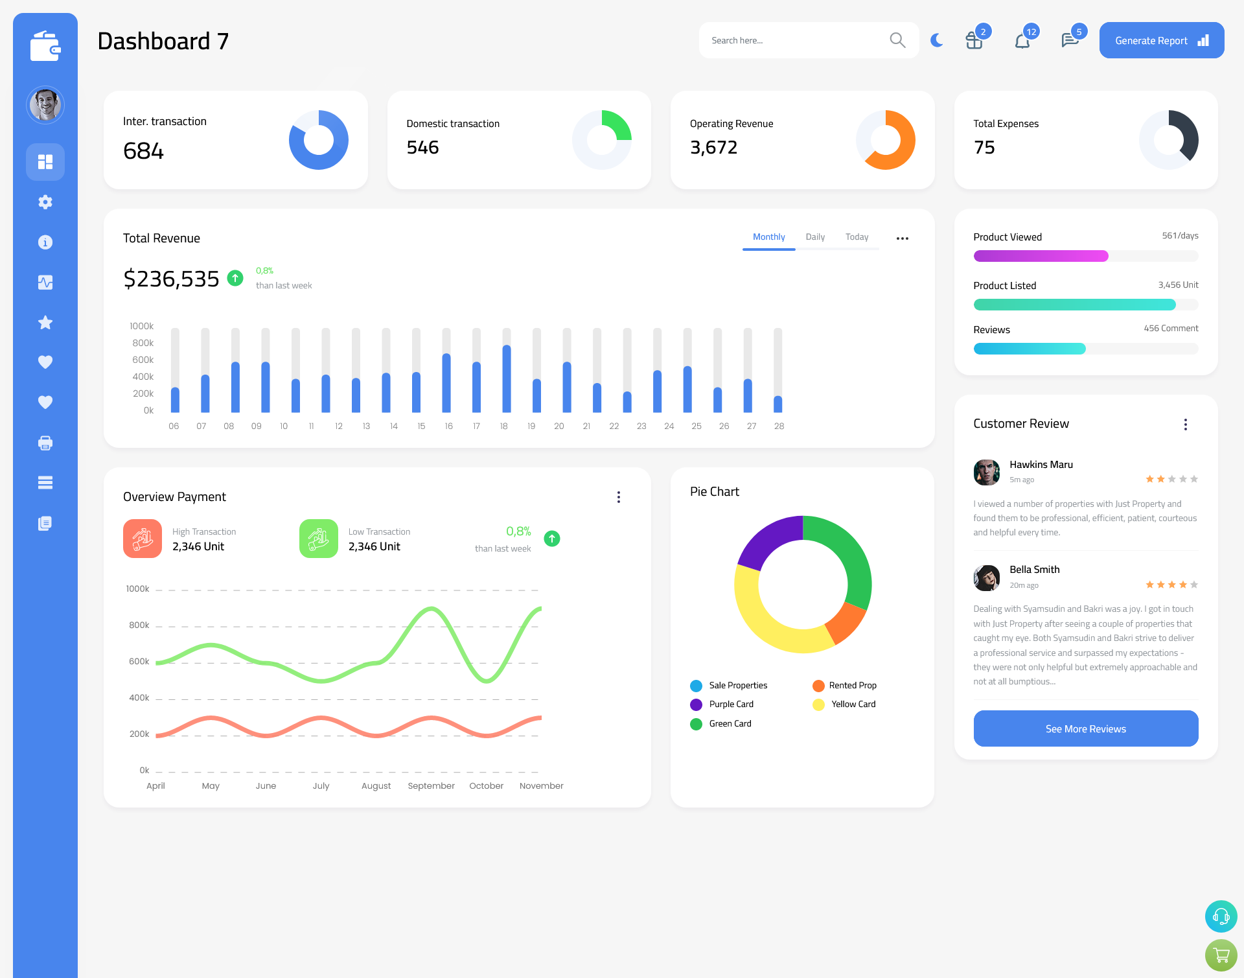This screenshot has height=978, width=1244.
Task: Click the Generate Report button
Action: (1162, 40)
